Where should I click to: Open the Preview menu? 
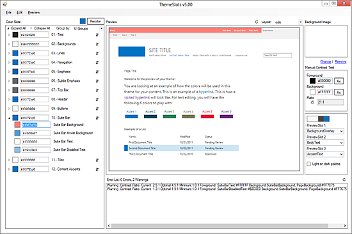click(x=34, y=12)
